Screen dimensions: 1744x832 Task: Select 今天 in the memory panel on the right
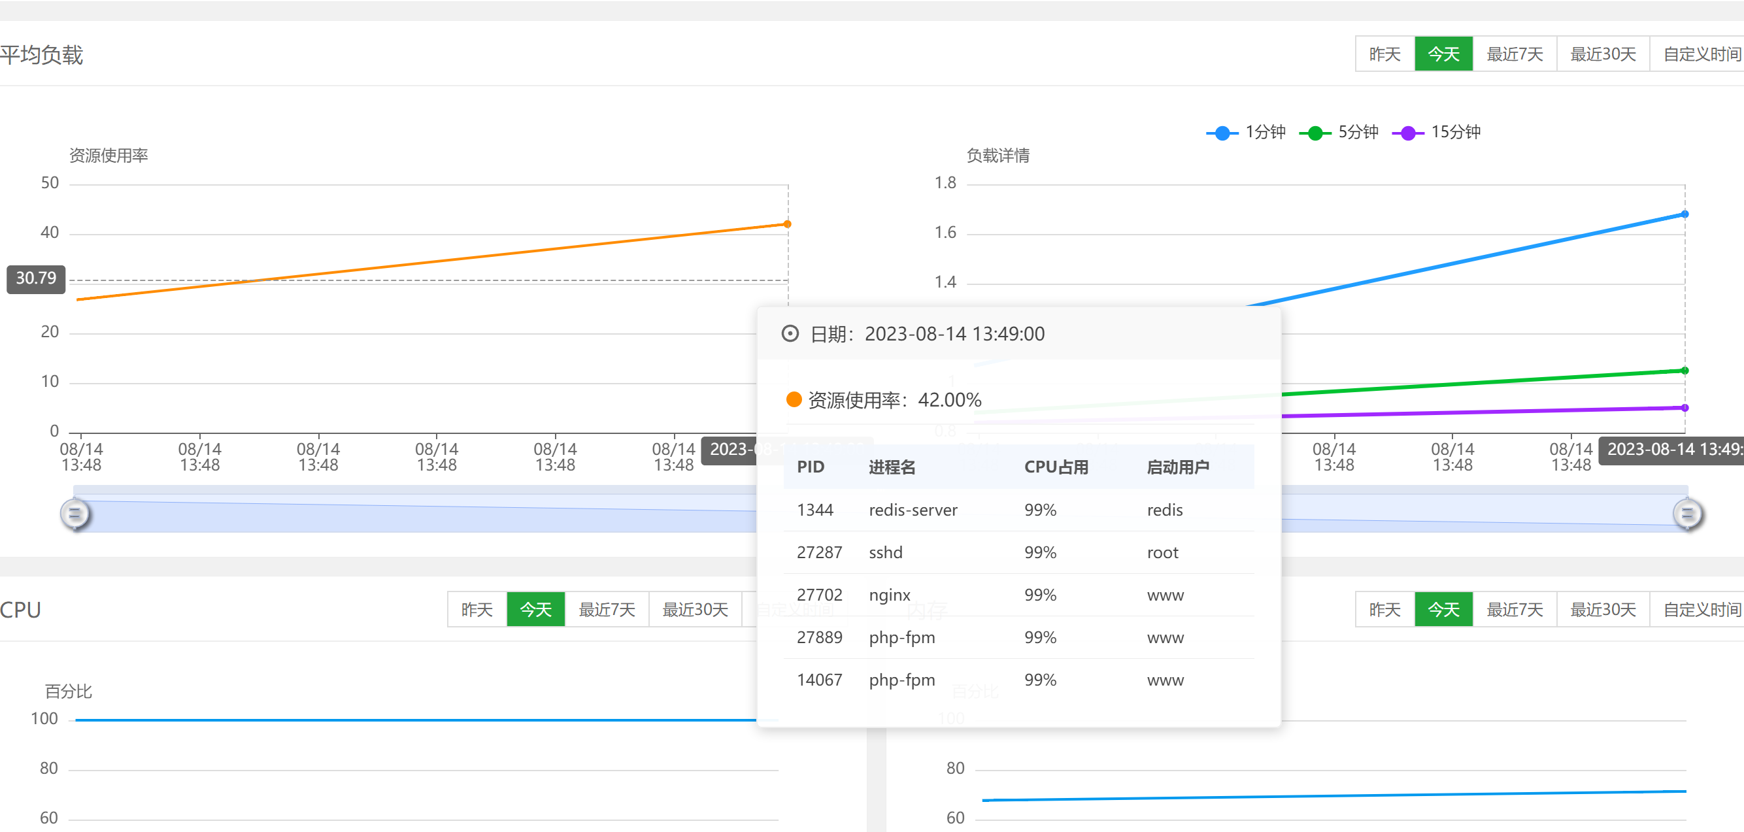click(1443, 609)
